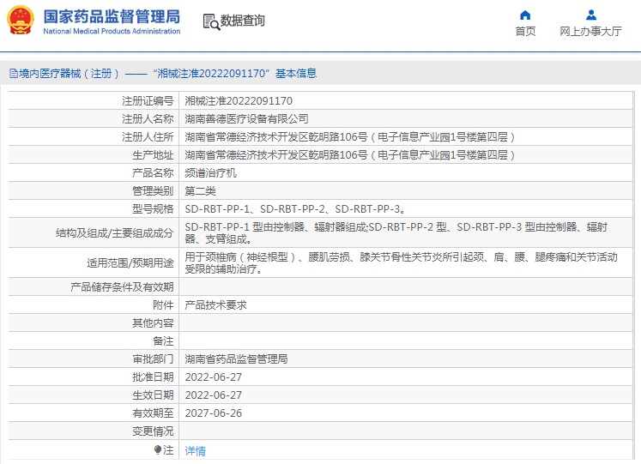Select registration number 湘械注准20222091170 cell

point(239,101)
